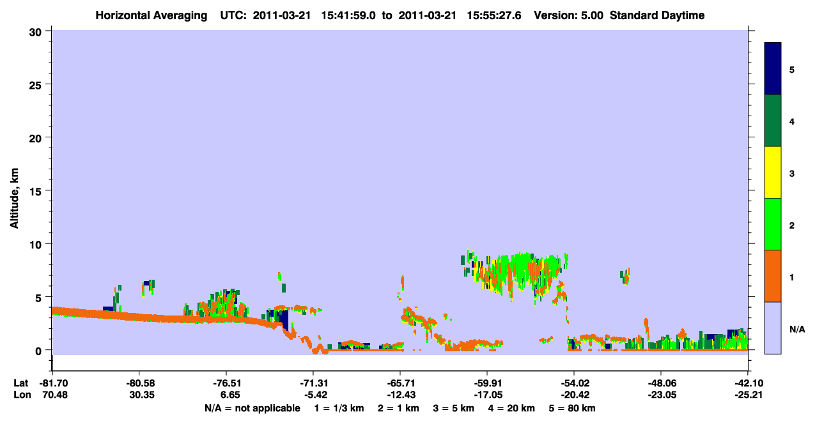This screenshot has width=831, height=426.
Task: Click longitude value -12.43
Action: click(400, 395)
